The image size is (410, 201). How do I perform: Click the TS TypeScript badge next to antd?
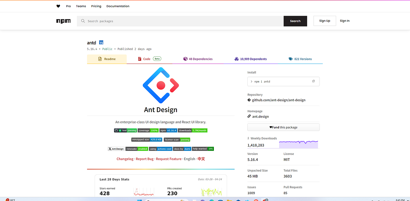click(101, 42)
